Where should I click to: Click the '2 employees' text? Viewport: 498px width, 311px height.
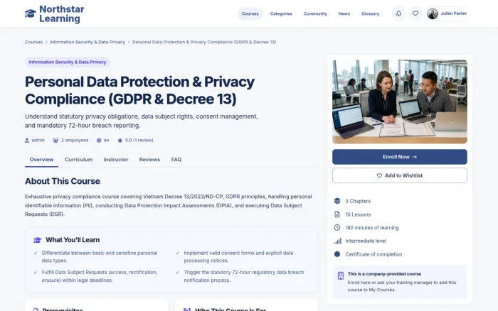coord(75,140)
